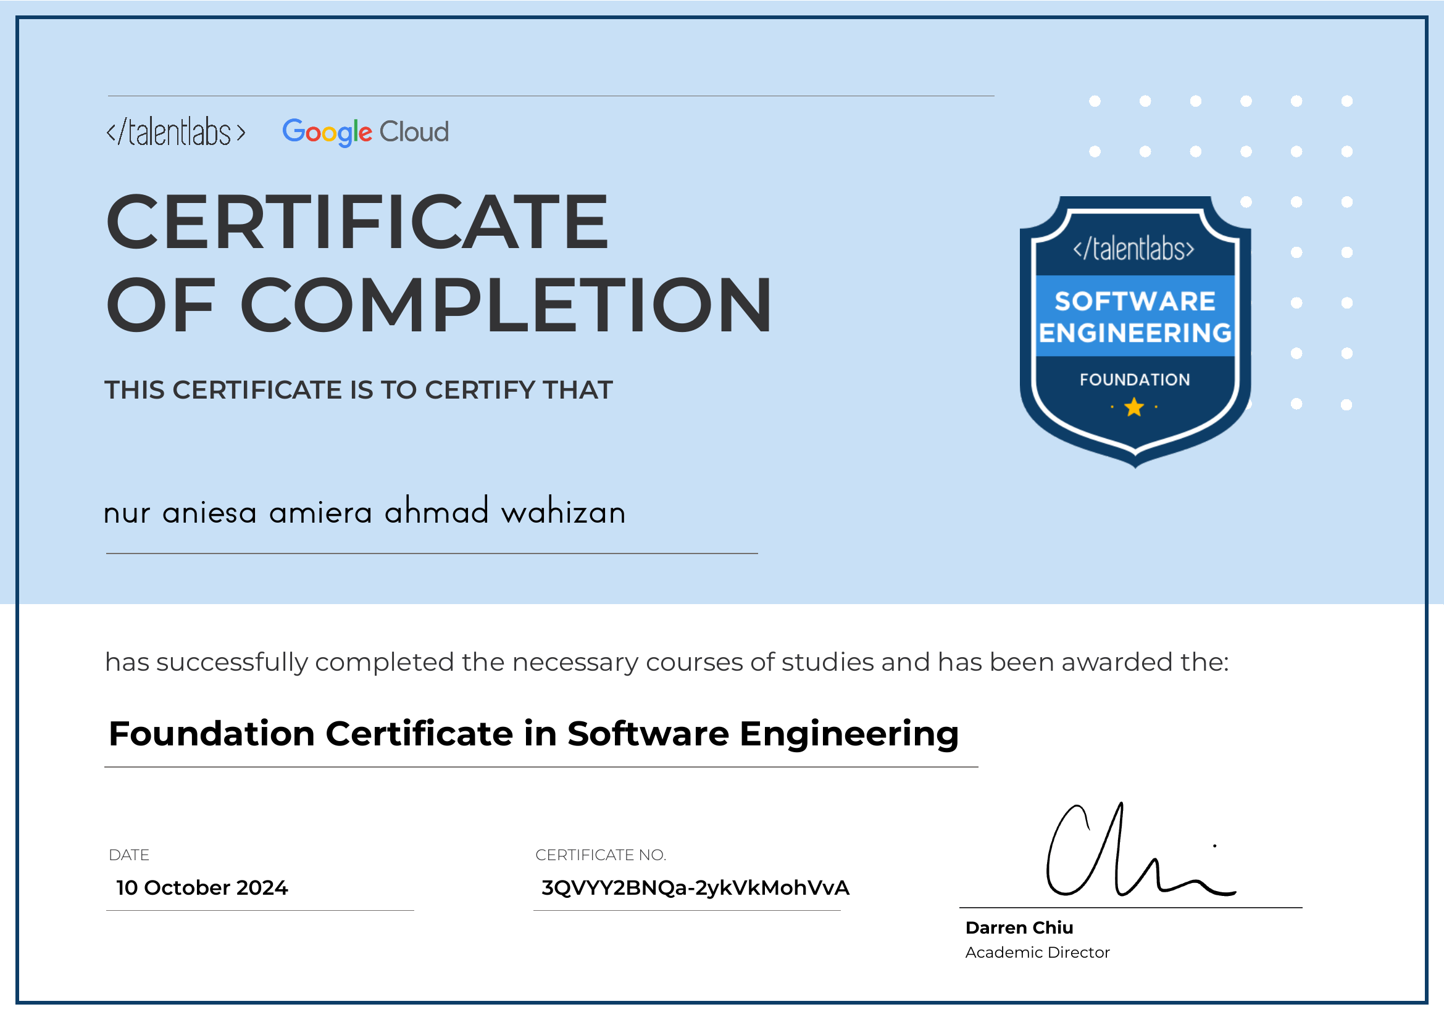1444x1020 pixels.
Task: Click the SOFTWARE ENGINEERING label on the badge
Action: (1136, 318)
